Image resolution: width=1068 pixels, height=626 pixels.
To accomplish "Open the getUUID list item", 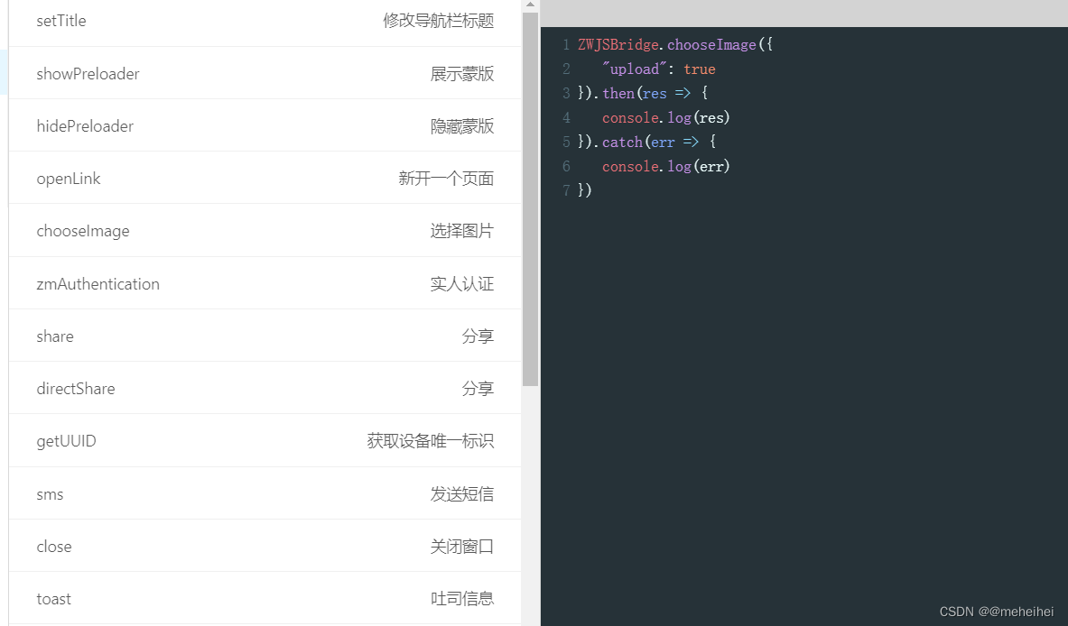I will tap(265, 441).
